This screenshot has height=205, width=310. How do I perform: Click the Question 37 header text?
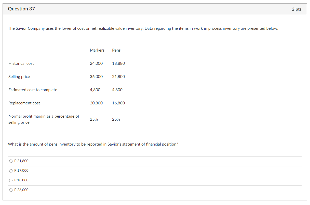pos(21,9)
